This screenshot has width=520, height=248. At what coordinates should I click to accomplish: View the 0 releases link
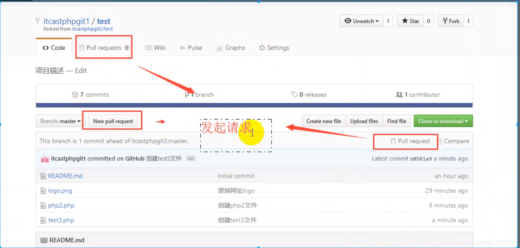tap(309, 95)
